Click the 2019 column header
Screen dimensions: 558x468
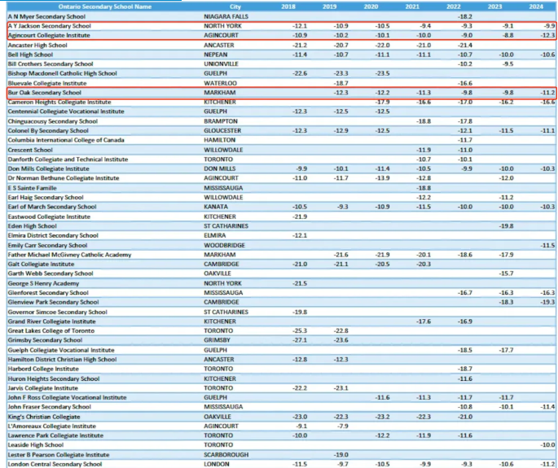[x=330, y=7]
